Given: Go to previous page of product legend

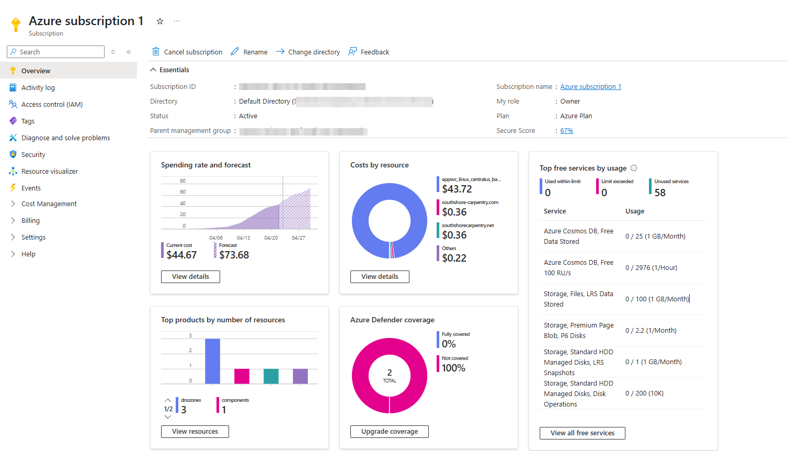Looking at the screenshot, I should click(x=168, y=400).
